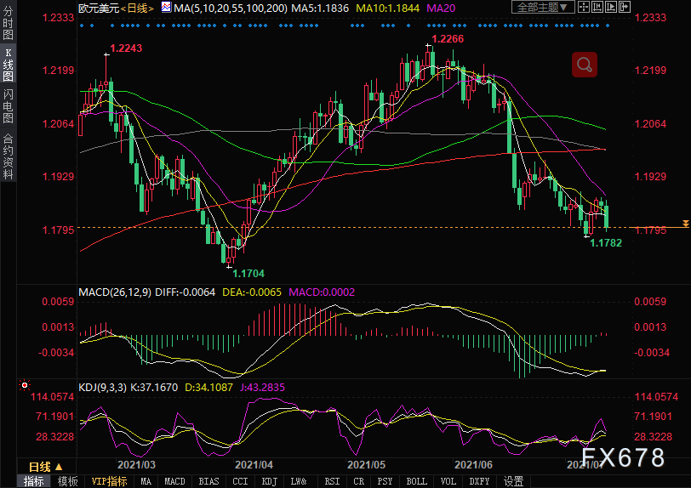Open 合约资料 in the sidebar
The width and height of the screenshot is (691, 488).
pos(8,156)
